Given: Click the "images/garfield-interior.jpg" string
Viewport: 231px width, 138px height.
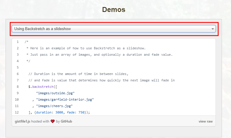Looking at the screenshot, I should [x=65, y=99].
